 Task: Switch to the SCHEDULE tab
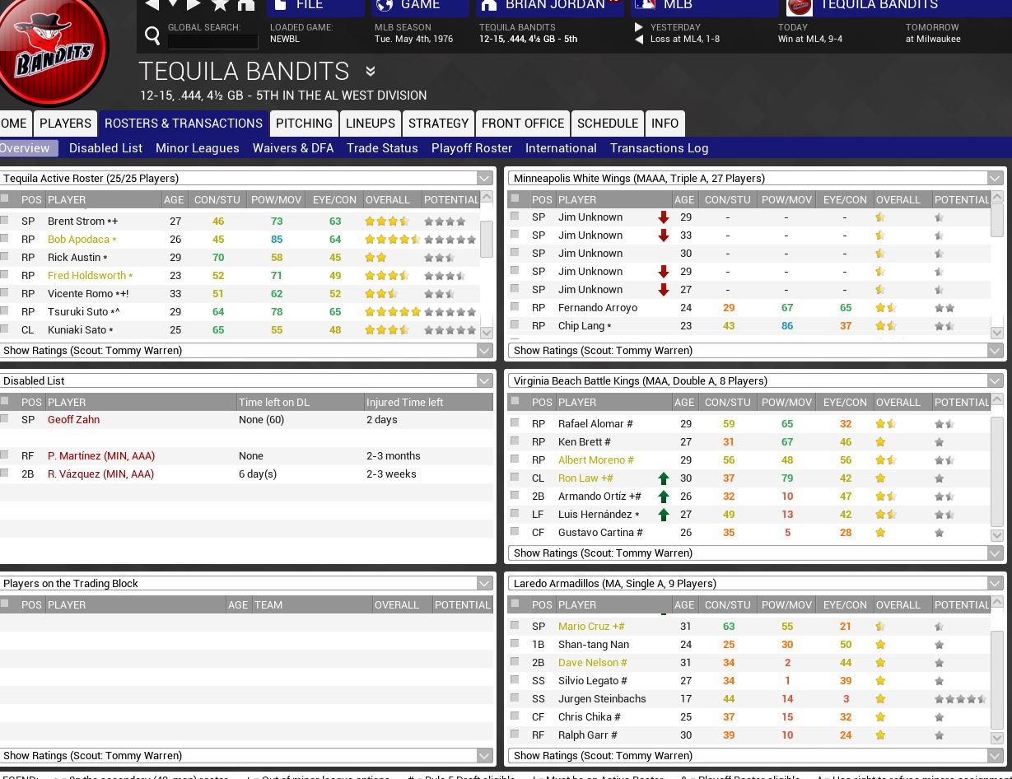608,124
